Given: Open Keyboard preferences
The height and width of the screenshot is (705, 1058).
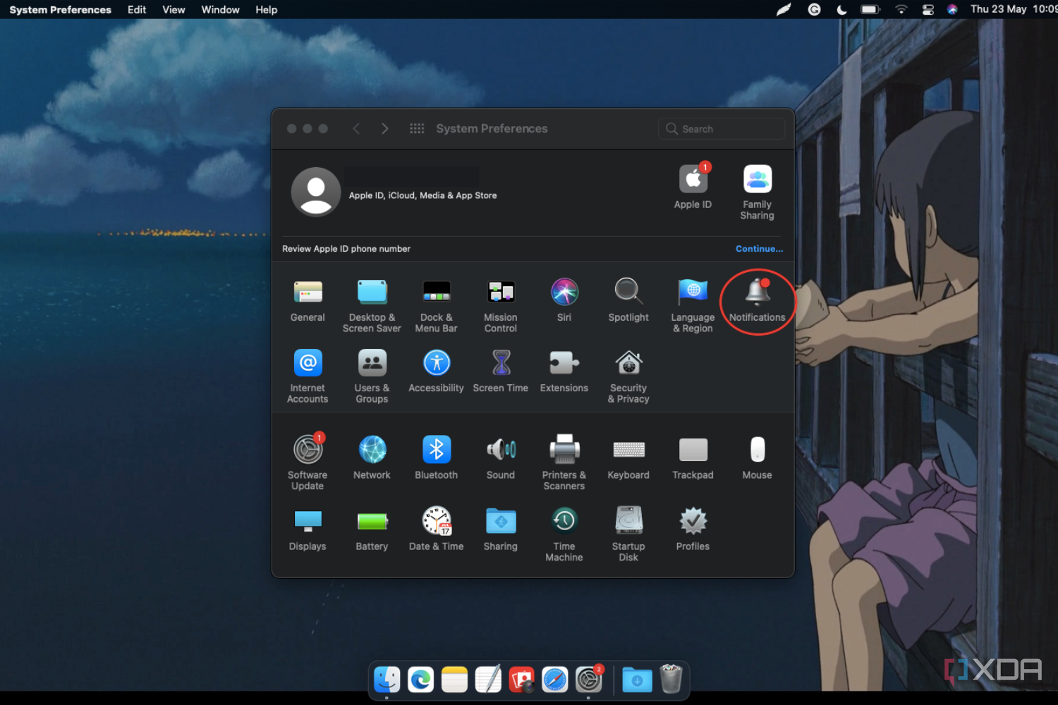Looking at the screenshot, I should [628, 450].
